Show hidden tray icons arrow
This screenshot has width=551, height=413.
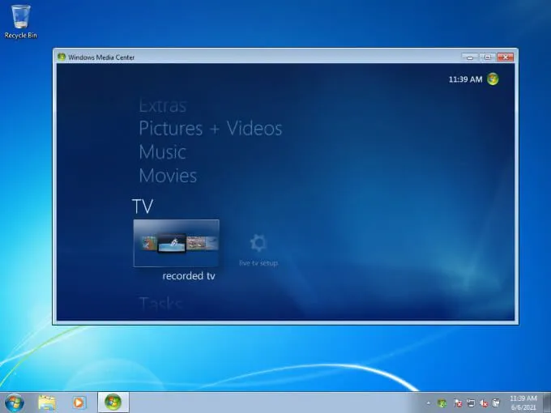click(x=428, y=403)
